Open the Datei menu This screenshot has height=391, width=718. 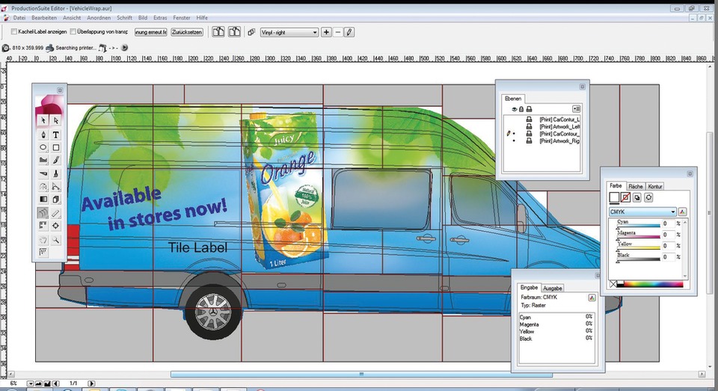click(x=19, y=18)
